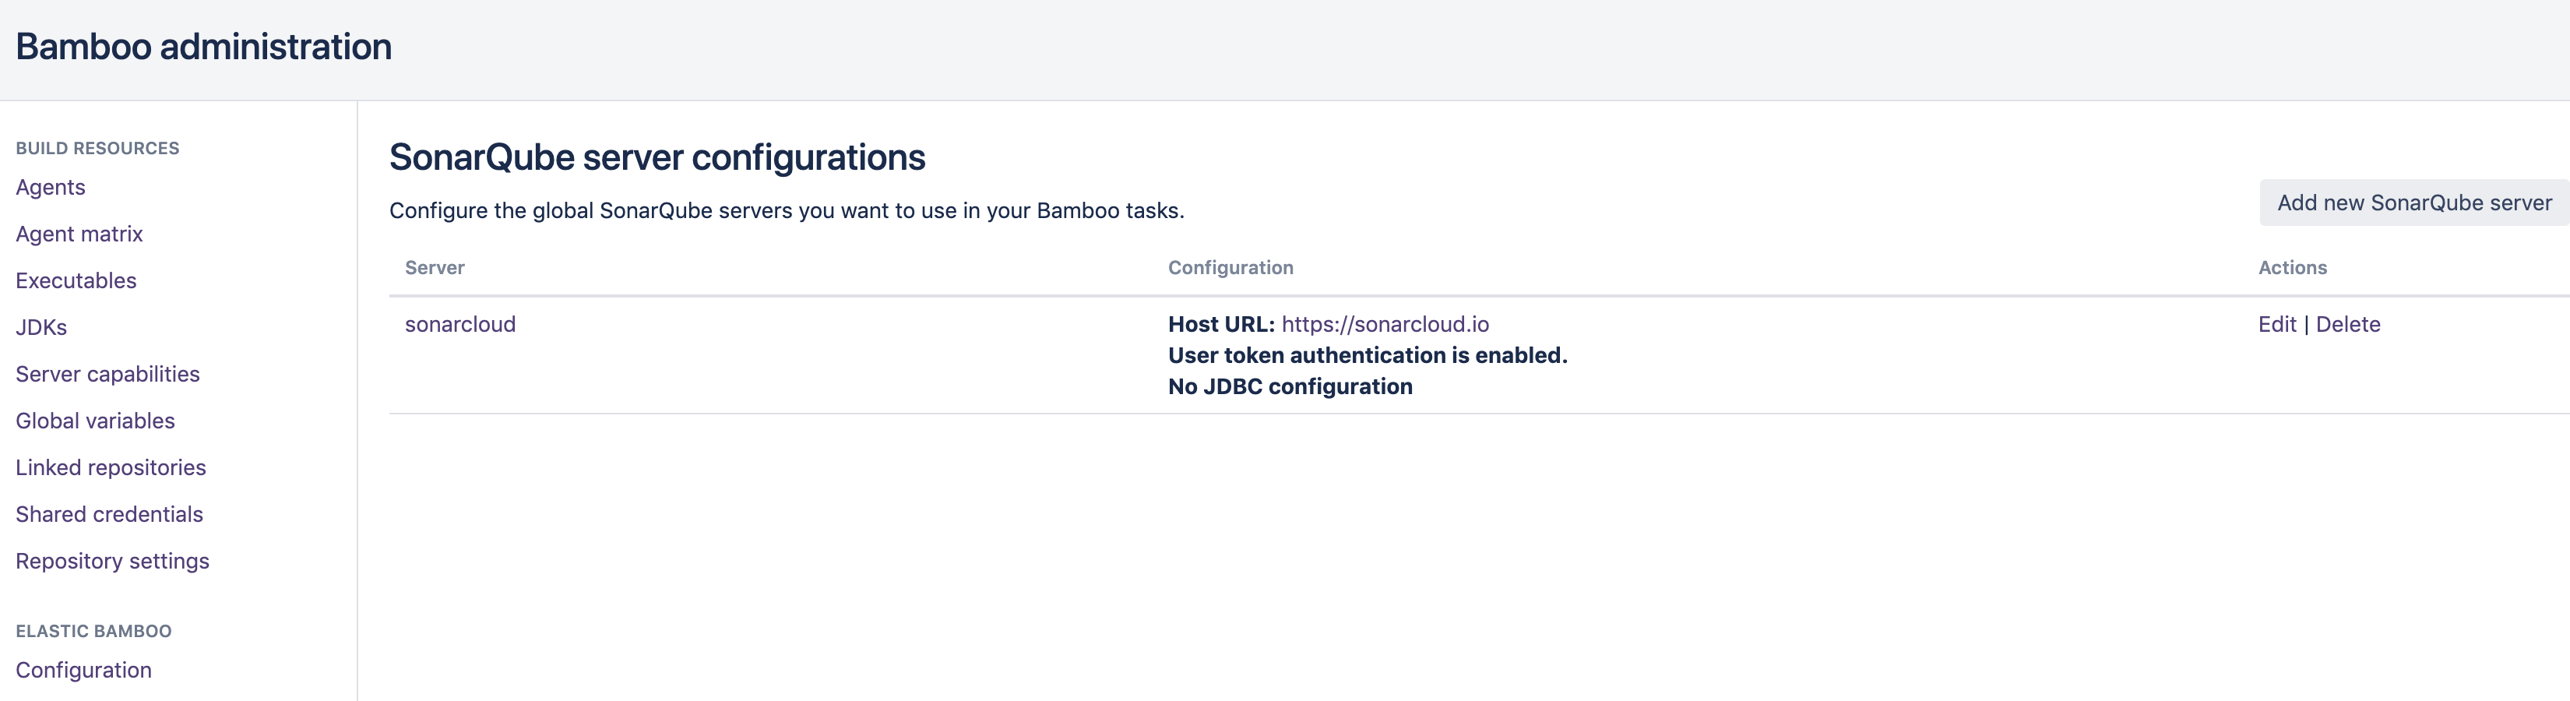The image size is (2570, 701).
Task: Click the Configuration column header
Action: coord(1230,268)
